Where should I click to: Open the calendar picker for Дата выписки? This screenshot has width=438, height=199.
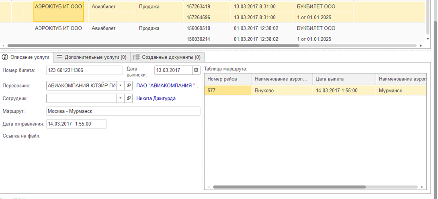(x=196, y=70)
